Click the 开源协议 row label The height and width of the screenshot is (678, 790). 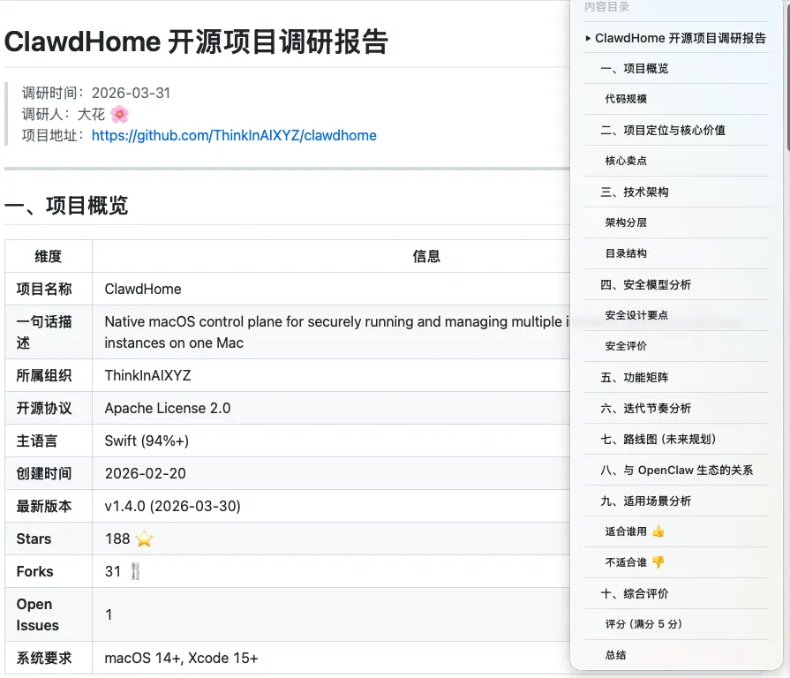click(44, 408)
